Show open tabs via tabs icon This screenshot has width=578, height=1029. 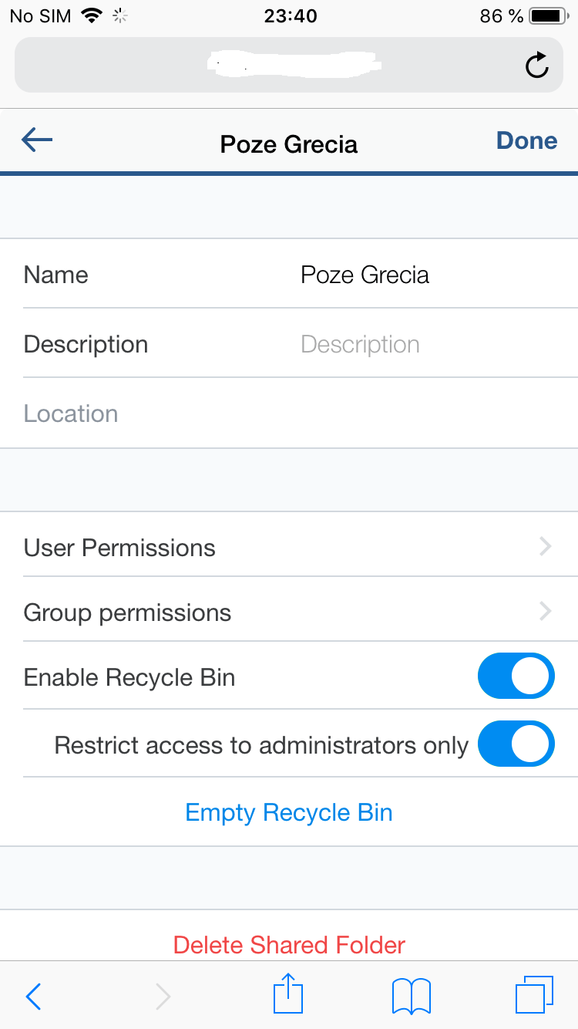coord(533,995)
